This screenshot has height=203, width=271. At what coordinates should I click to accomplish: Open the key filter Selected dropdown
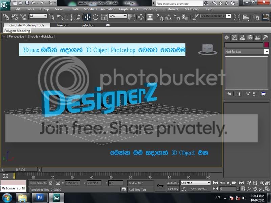click(196, 183)
